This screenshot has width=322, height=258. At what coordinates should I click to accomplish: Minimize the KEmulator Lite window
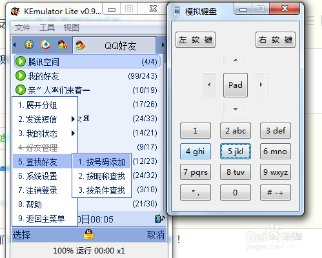tap(112, 9)
